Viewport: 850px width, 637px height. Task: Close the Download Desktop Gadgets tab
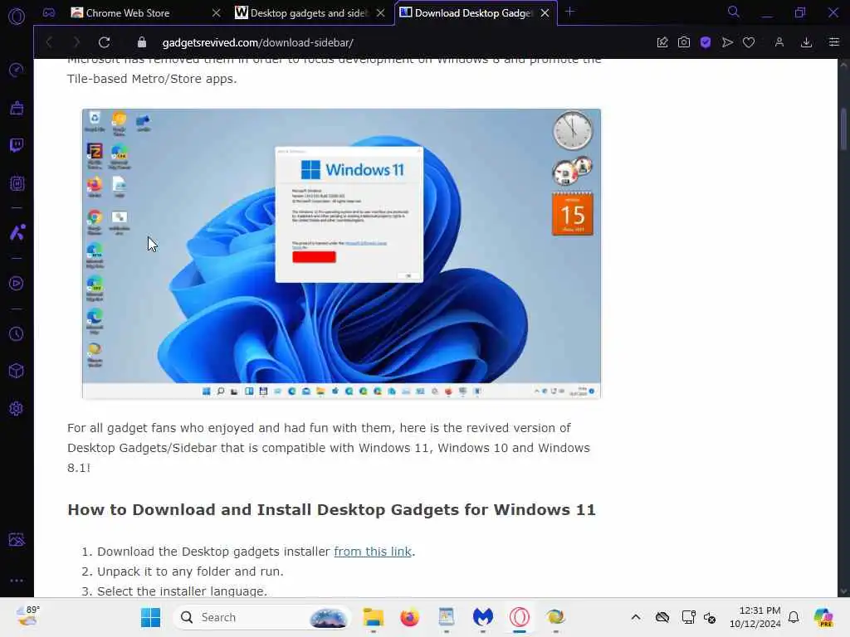[545, 13]
